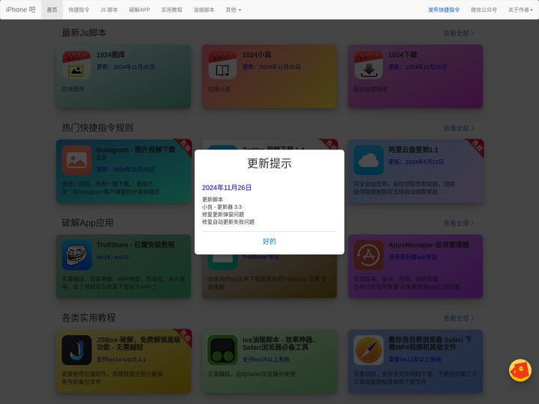
Task: Click 在线小说 description text
Action: (x=219, y=88)
